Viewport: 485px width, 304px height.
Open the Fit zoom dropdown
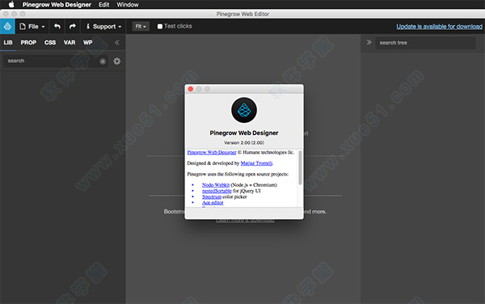141,27
